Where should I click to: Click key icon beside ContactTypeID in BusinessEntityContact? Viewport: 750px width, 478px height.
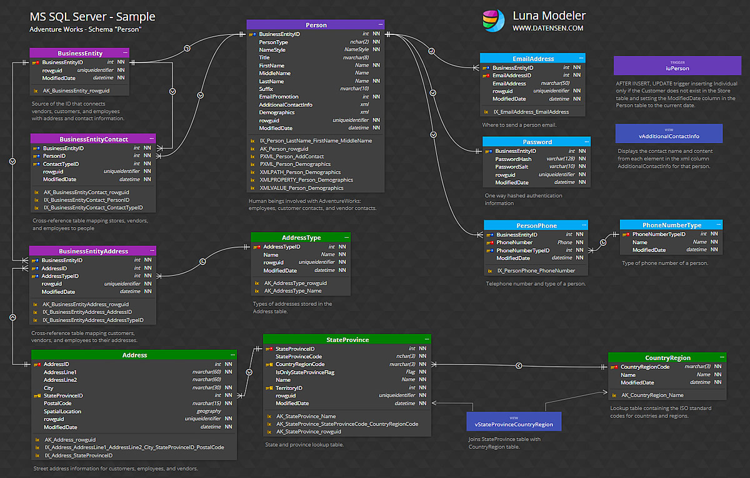pyautogui.click(x=37, y=164)
